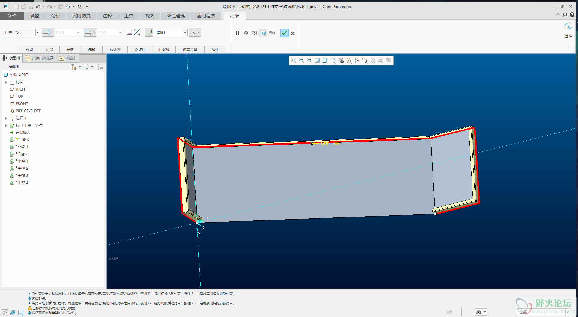Open the saved orientations icon

(333, 60)
